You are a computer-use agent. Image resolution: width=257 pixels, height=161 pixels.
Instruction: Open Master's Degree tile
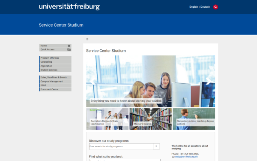tap(150, 119)
